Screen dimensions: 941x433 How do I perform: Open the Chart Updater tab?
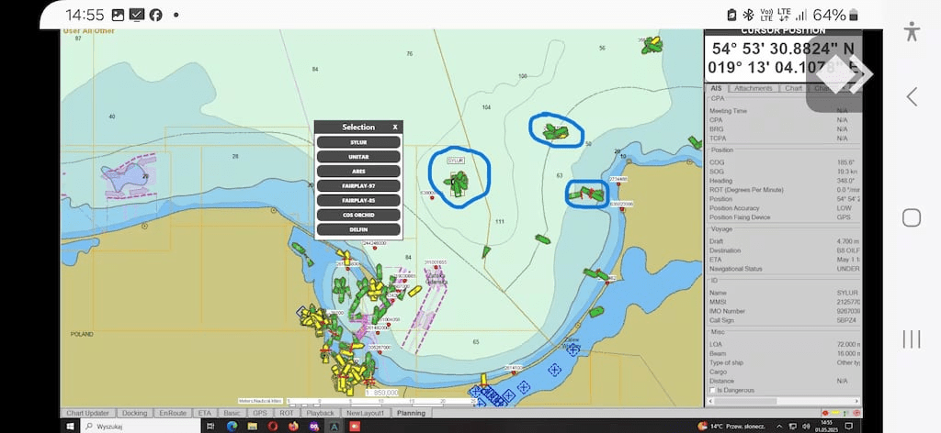[88, 413]
